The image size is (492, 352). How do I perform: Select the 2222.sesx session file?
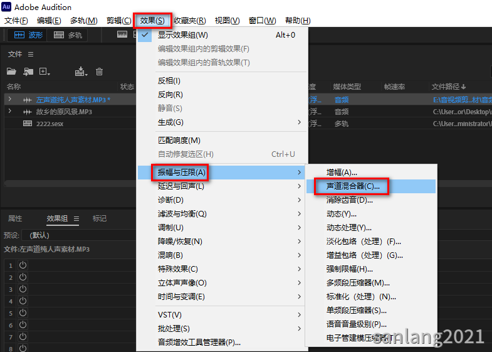click(50, 124)
